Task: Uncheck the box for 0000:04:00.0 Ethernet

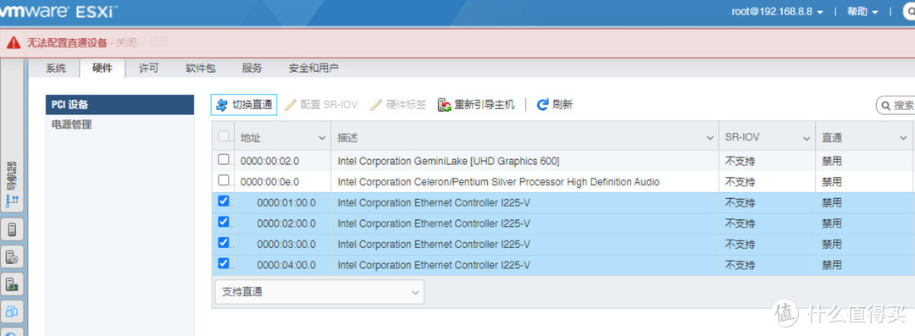Action: (x=224, y=264)
